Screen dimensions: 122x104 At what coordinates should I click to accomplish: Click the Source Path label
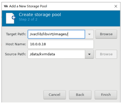pyautogui.click(x=16, y=54)
